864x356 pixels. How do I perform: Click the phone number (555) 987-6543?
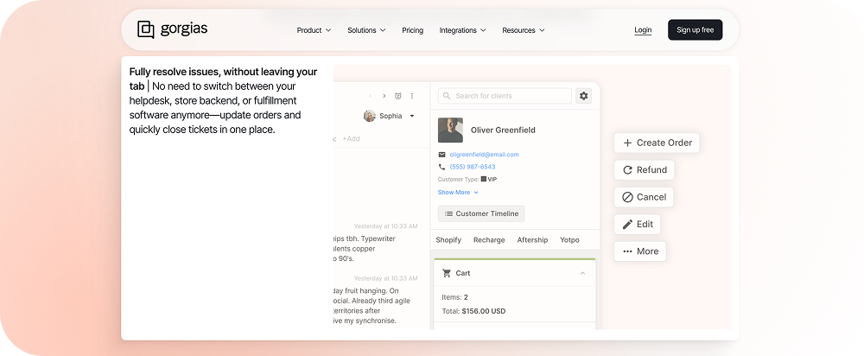[x=473, y=167]
